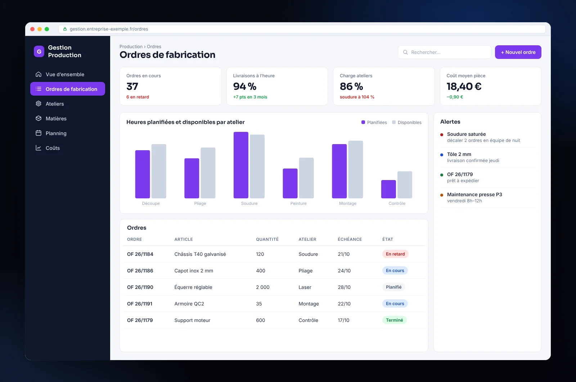
Task: Click the Ordres en cours card value 37
Action: [x=132, y=87]
